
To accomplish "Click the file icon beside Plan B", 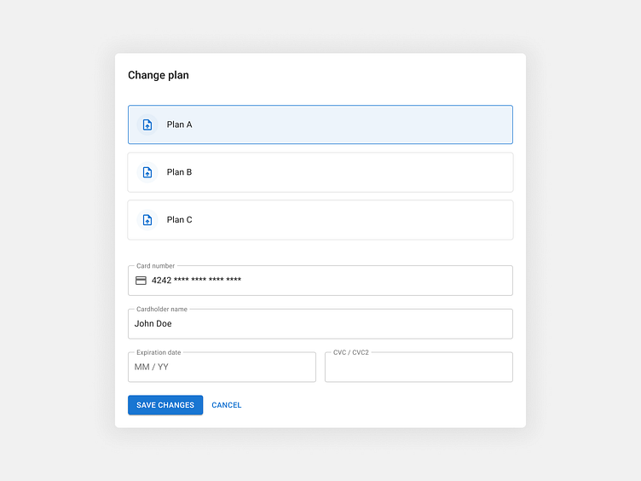I will (x=147, y=172).
